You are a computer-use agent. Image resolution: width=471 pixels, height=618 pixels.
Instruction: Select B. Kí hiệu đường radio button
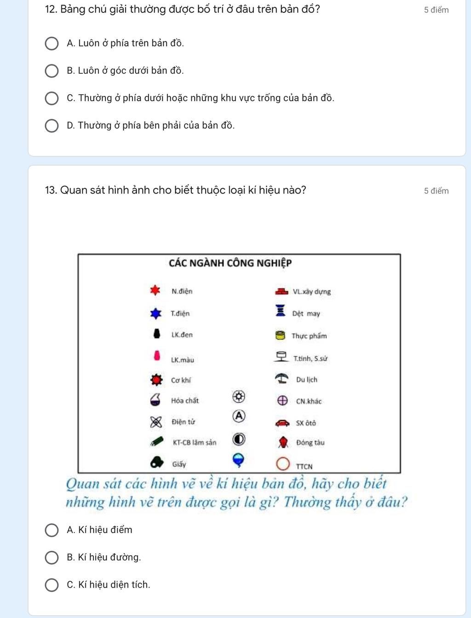tap(52, 558)
